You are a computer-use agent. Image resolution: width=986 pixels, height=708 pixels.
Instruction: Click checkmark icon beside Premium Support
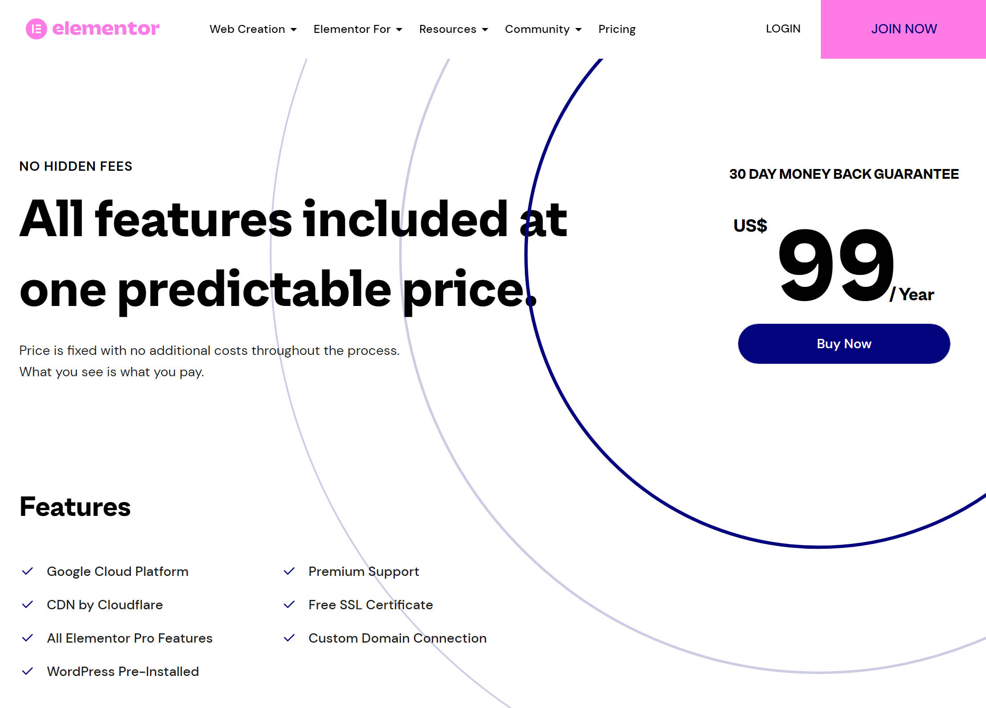(289, 571)
